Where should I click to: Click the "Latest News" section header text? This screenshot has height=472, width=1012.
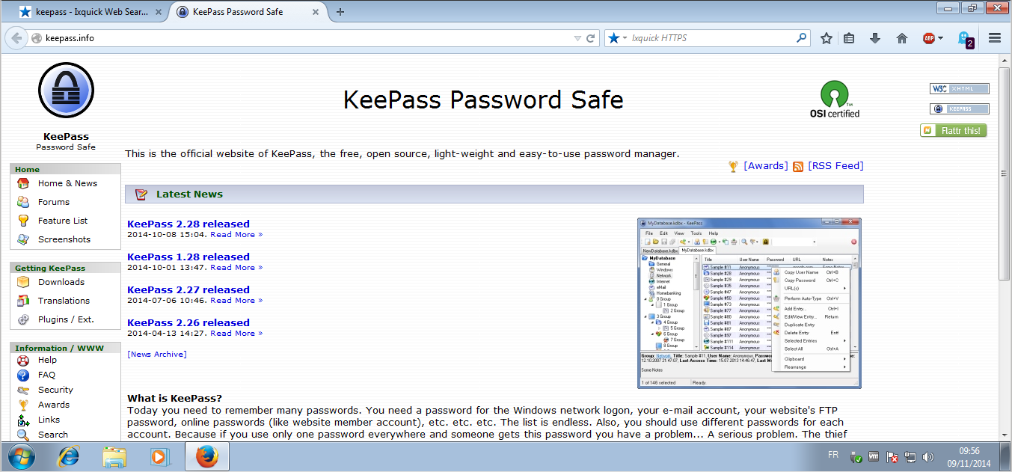click(189, 194)
